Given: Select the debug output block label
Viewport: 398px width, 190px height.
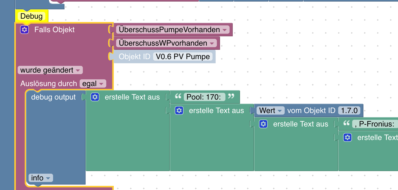Looking at the screenshot, I should coord(53,97).
